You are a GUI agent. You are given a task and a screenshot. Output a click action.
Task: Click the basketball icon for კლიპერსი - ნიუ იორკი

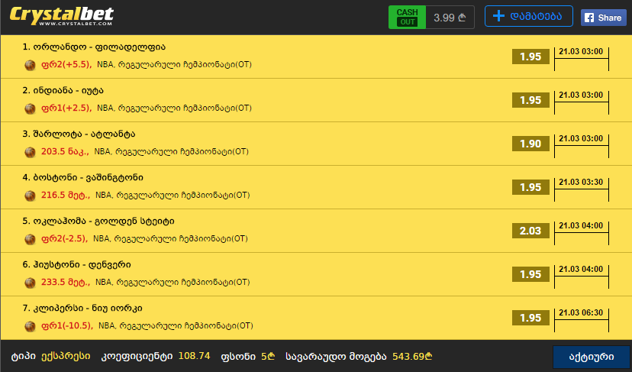click(30, 326)
